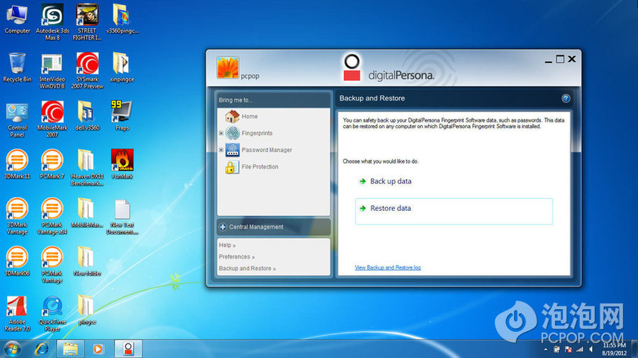This screenshot has height=358, width=638.
Task: Expand the Central Management section
Action: pos(274,227)
